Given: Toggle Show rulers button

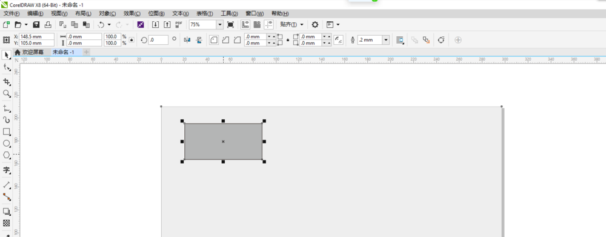Looking at the screenshot, I should tap(245, 24).
